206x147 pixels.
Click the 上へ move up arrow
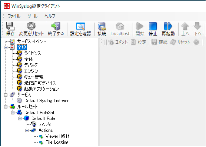point(185,26)
